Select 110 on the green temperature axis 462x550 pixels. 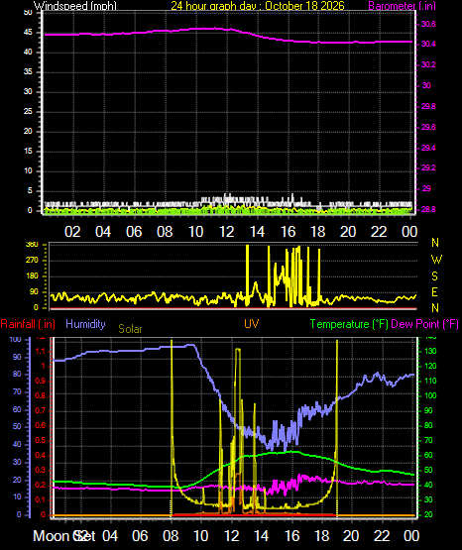pos(430,381)
